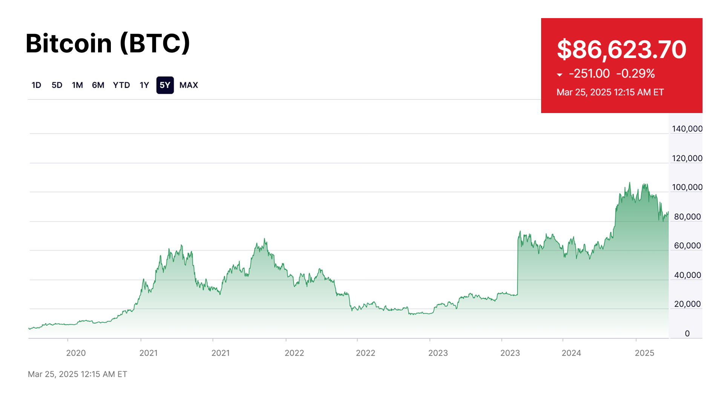Image resolution: width=724 pixels, height=407 pixels.
Task: Click the active 5Y range button
Action: coord(165,85)
